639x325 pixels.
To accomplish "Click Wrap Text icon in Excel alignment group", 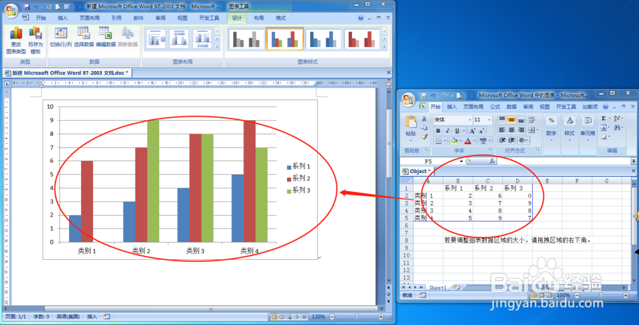I will 531,120.
